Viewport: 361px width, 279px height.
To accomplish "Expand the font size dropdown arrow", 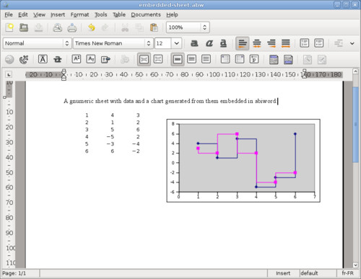I will [x=177, y=43].
